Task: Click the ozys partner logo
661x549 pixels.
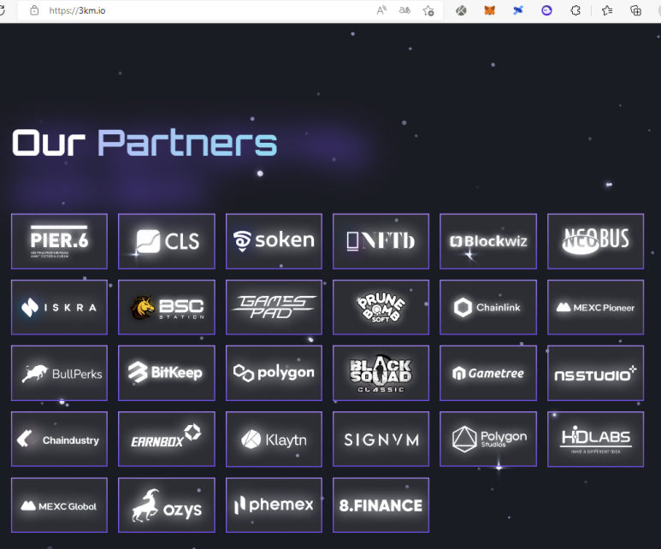Action: pyautogui.click(x=167, y=505)
